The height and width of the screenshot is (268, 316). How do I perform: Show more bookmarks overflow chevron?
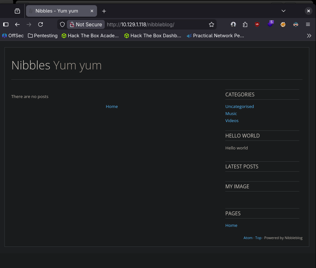(x=309, y=36)
